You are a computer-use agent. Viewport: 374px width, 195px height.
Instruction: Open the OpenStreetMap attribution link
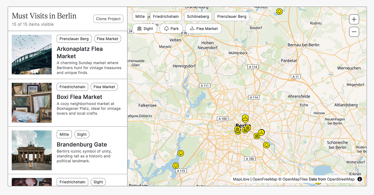coord(340,179)
